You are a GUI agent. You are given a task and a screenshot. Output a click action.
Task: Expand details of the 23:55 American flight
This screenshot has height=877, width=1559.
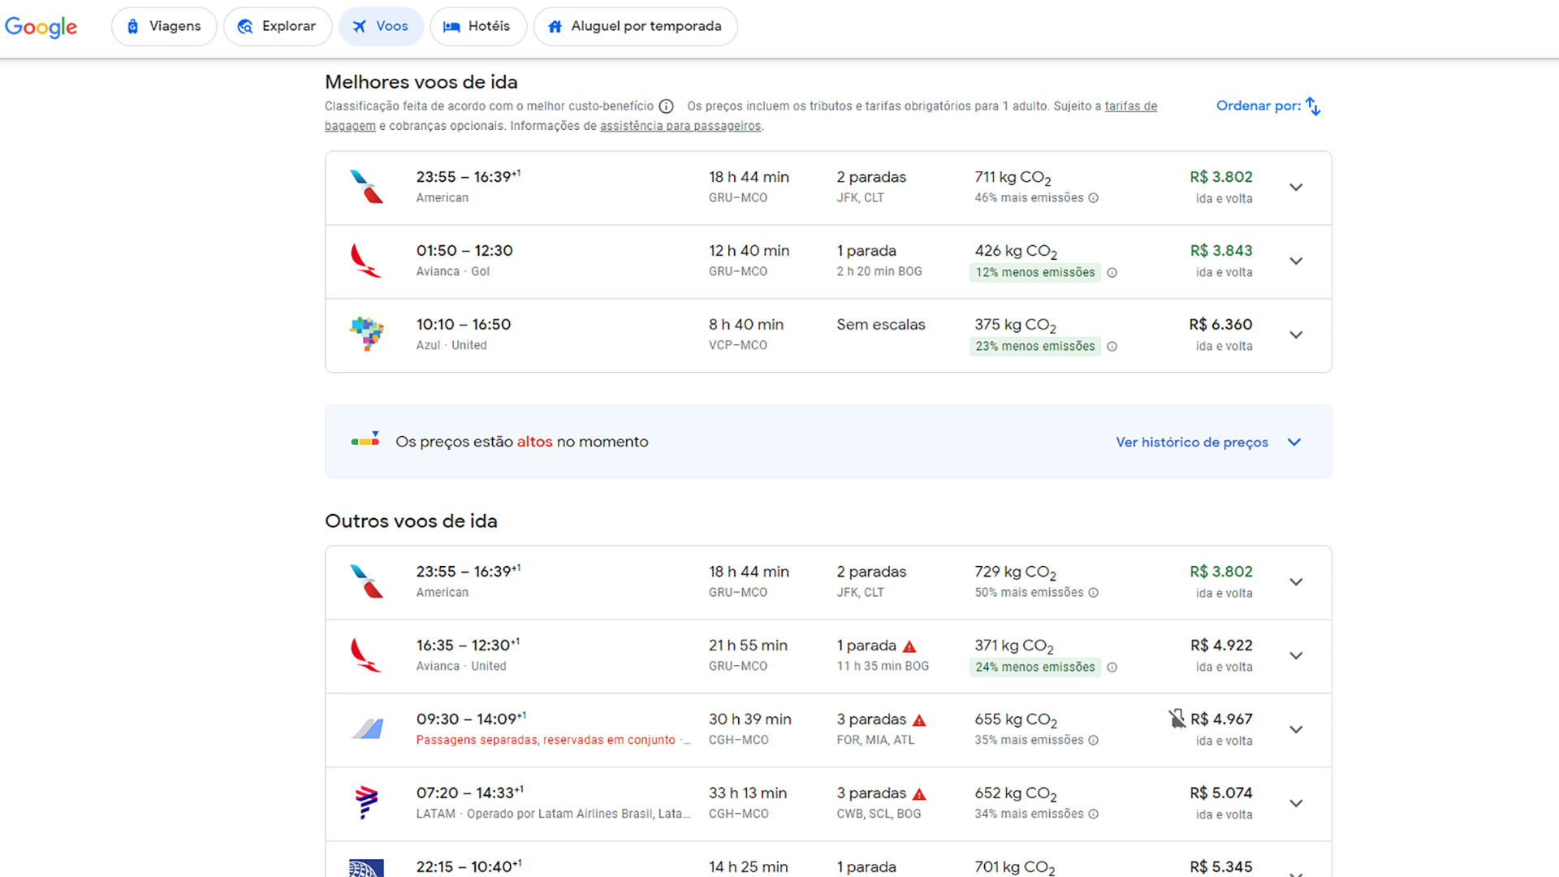pyautogui.click(x=1296, y=187)
